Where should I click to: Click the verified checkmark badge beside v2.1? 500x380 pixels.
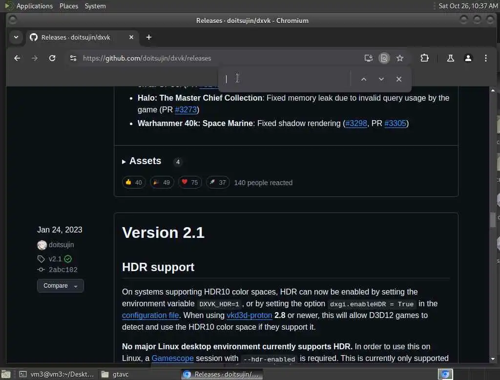point(68,259)
